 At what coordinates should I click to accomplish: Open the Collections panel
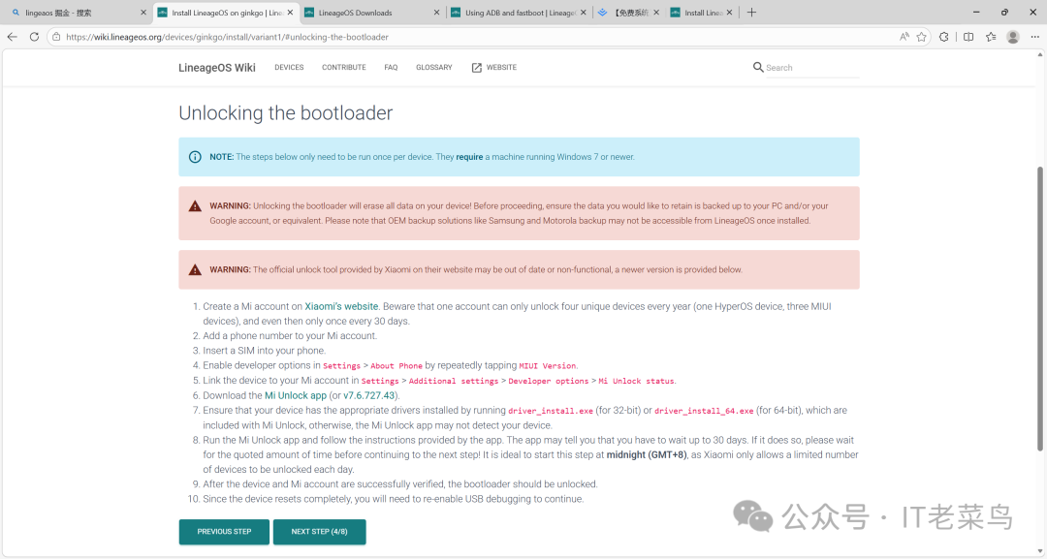(992, 36)
